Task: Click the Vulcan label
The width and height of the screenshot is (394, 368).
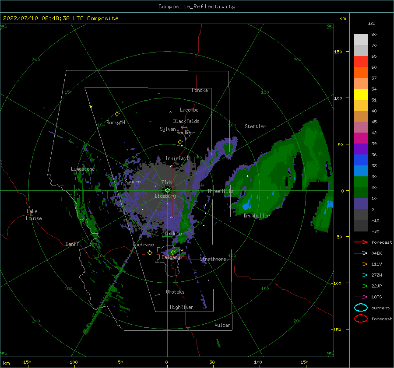Action: pos(223,325)
